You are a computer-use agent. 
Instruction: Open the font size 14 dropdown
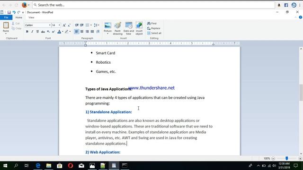coord(59,25)
